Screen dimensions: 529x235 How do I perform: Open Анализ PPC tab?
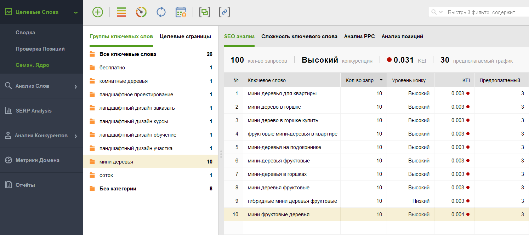[x=359, y=36]
